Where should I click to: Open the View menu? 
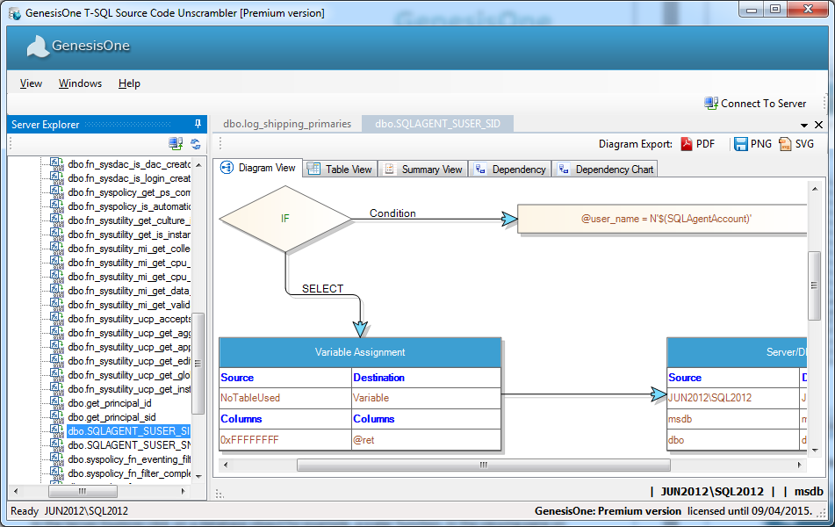point(31,83)
